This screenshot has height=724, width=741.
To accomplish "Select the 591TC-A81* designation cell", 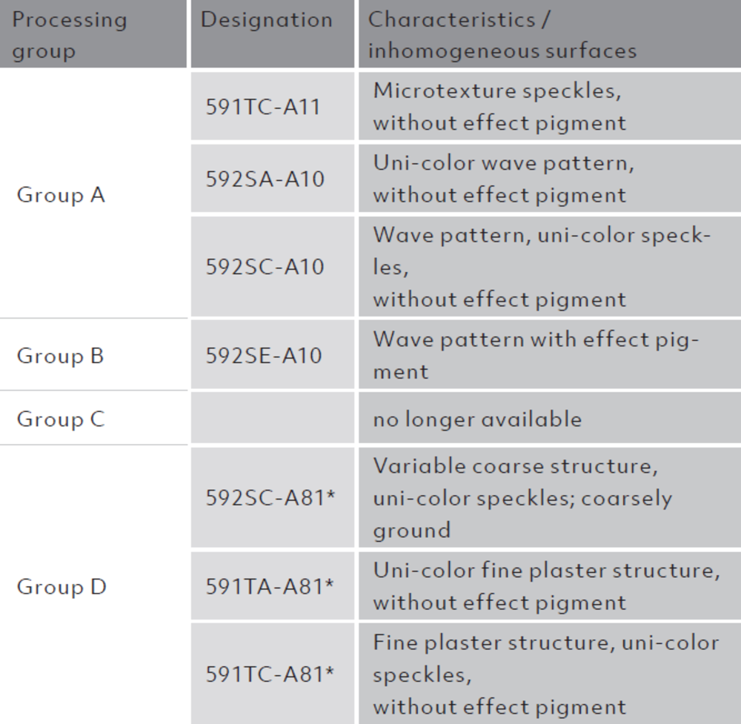I will click(x=270, y=674).
